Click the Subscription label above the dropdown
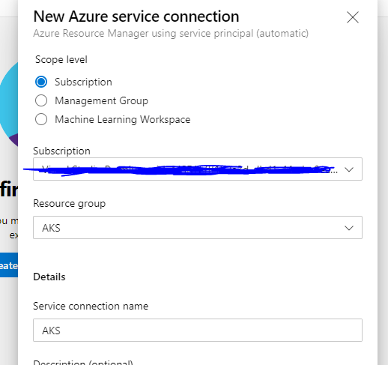Viewport: 388px width, 365px height. tap(61, 151)
